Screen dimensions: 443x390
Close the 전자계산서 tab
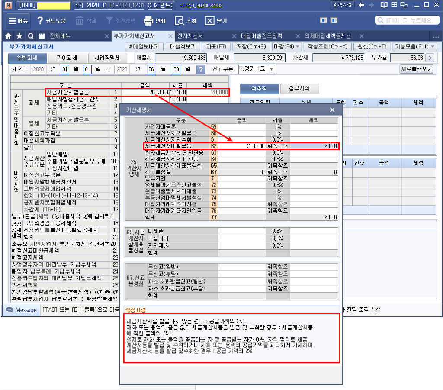pos(234,36)
